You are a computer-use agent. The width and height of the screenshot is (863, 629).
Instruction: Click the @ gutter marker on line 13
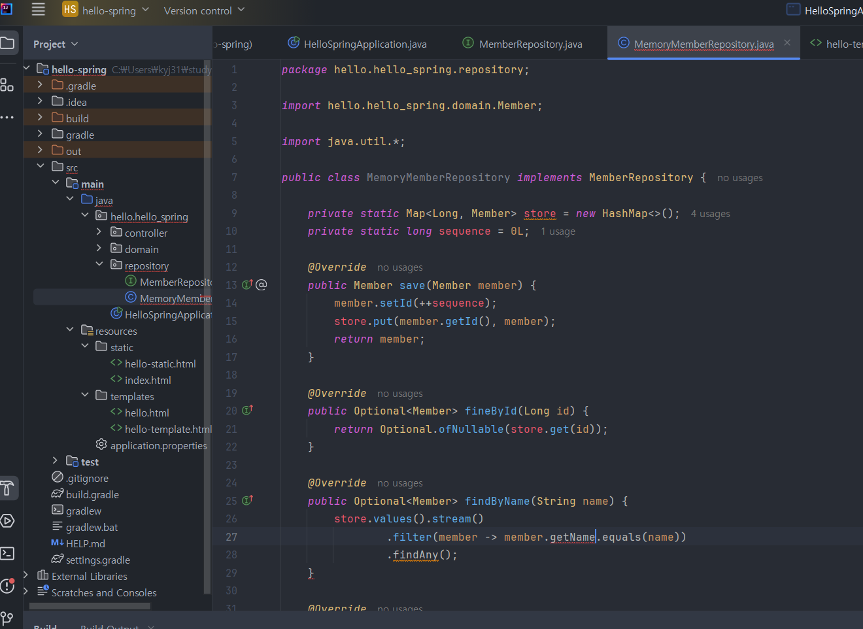[261, 284]
